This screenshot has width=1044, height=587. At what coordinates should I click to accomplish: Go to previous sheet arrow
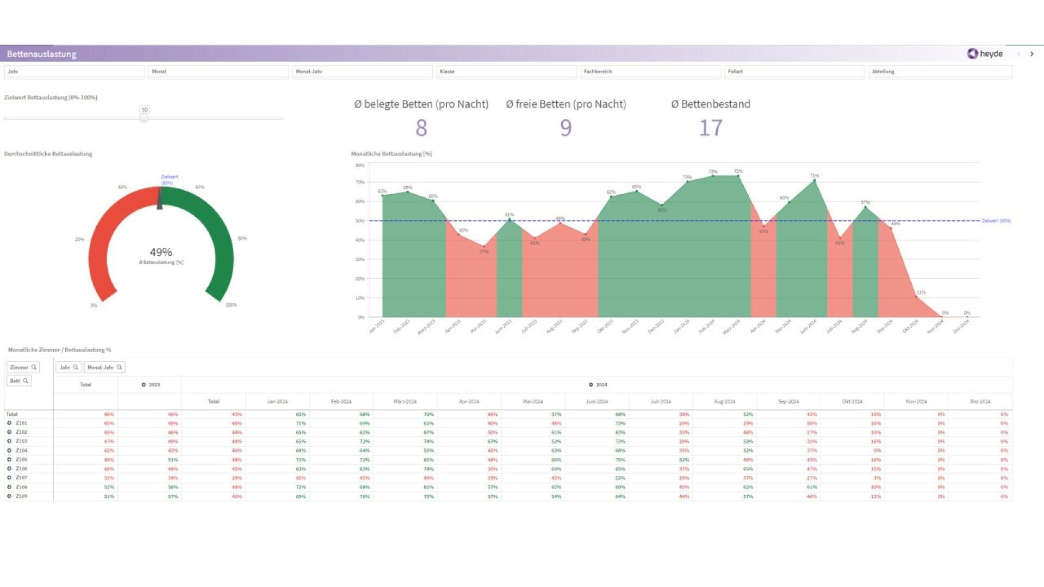click(1018, 54)
